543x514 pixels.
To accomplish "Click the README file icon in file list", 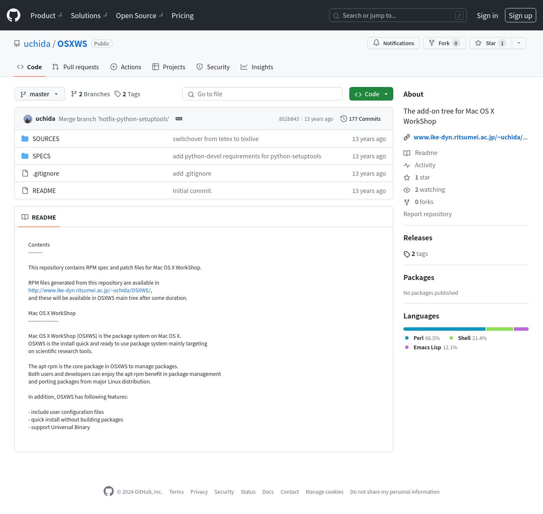I will [x=25, y=190].
